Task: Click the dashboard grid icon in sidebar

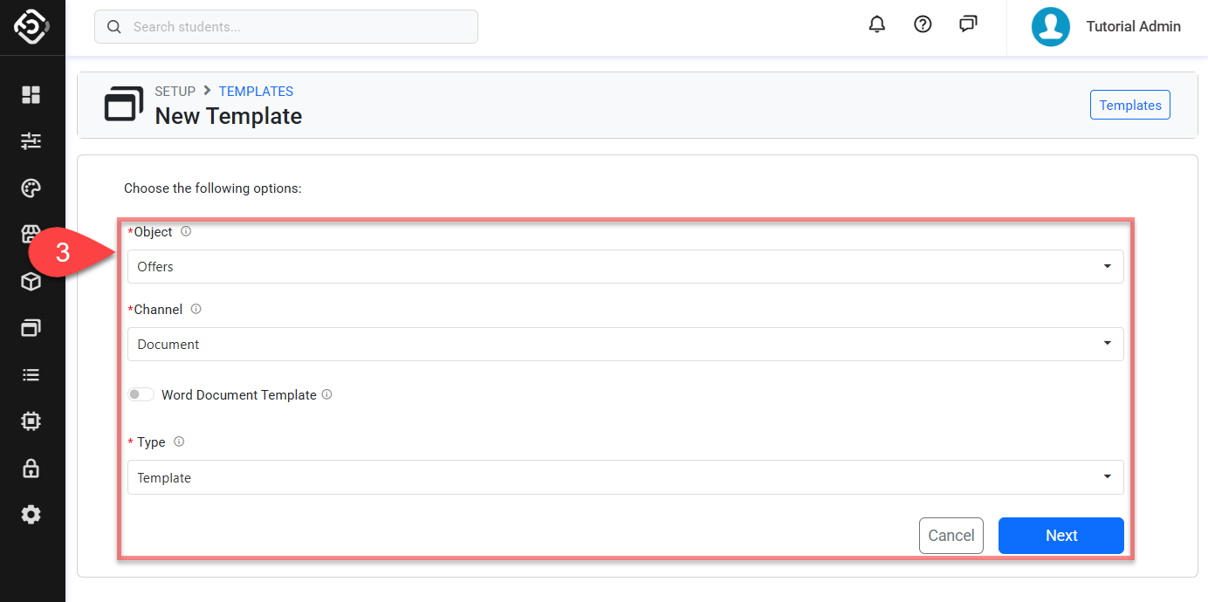Action: pos(31,94)
